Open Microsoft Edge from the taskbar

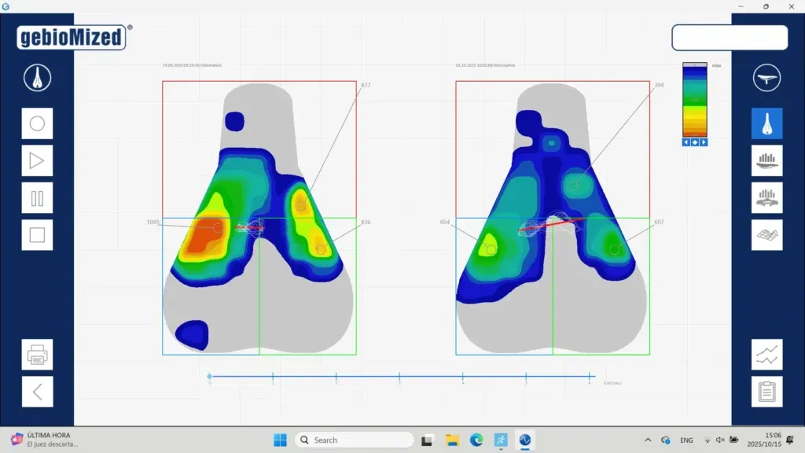point(476,440)
